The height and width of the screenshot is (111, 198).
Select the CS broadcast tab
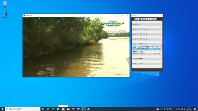pos(148,19)
